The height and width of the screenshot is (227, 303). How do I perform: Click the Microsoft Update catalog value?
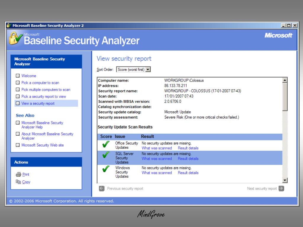click(178, 112)
